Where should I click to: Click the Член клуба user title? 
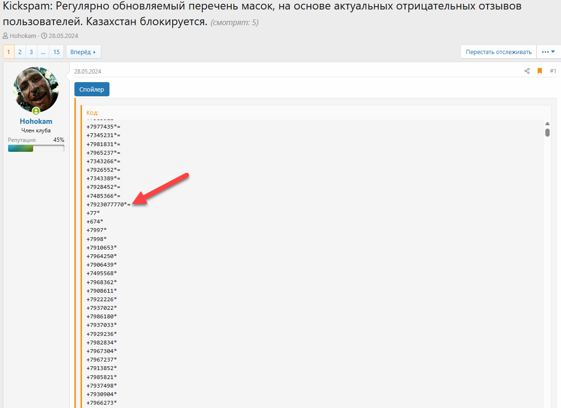pyautogui.click(x=36, y=130)
